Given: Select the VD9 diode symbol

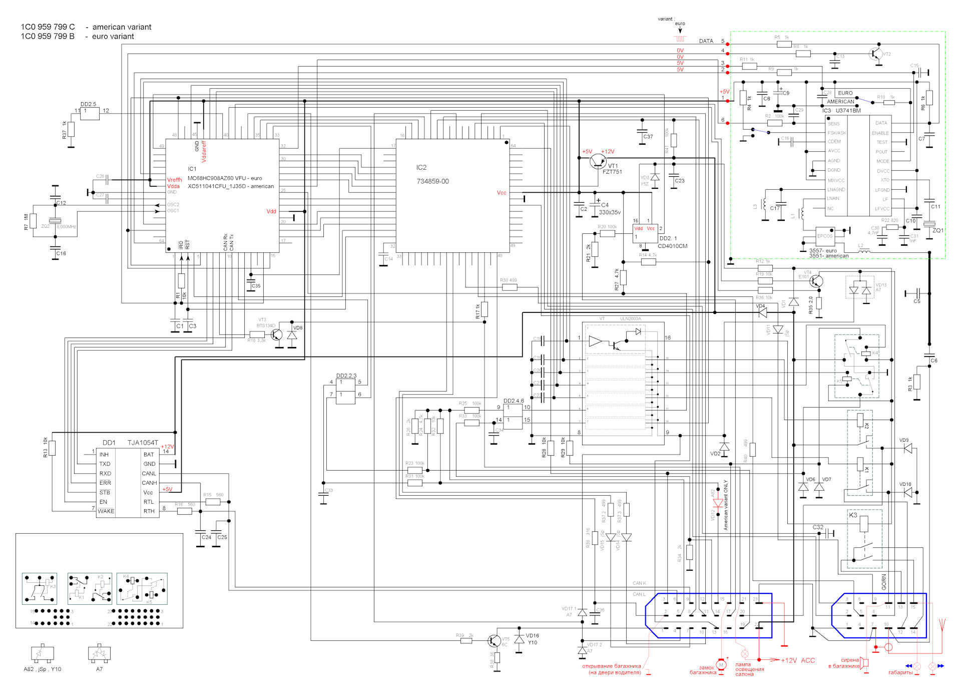Looking at the screenshot, I should click(907, 448).
